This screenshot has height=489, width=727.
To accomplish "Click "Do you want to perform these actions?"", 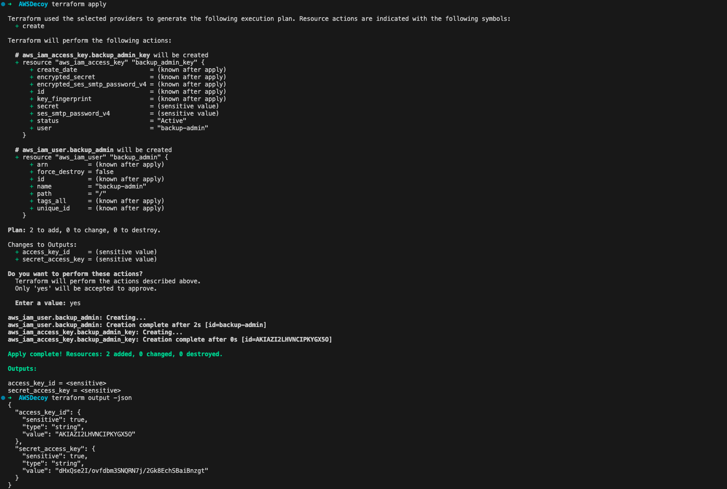I will point(75,274).
